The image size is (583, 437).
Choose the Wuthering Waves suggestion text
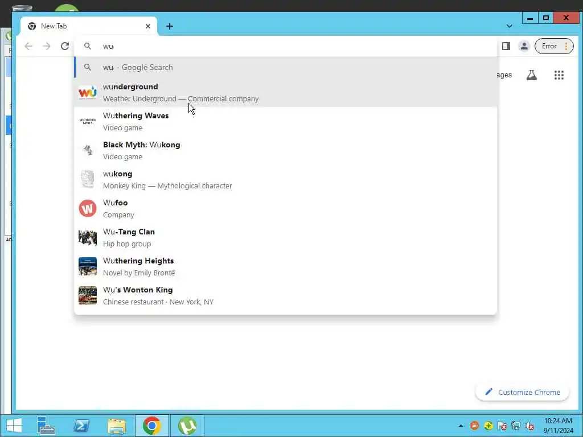[x=136, y=122]
